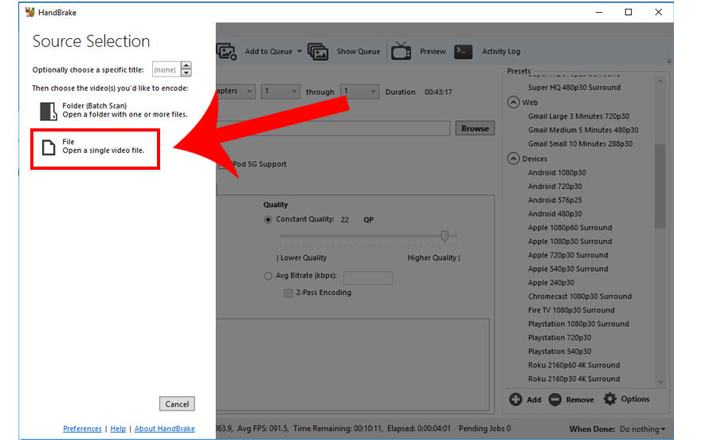Open the start chapter dropdown before 'through'
This screenshot has width=701, height=440.
280,91
